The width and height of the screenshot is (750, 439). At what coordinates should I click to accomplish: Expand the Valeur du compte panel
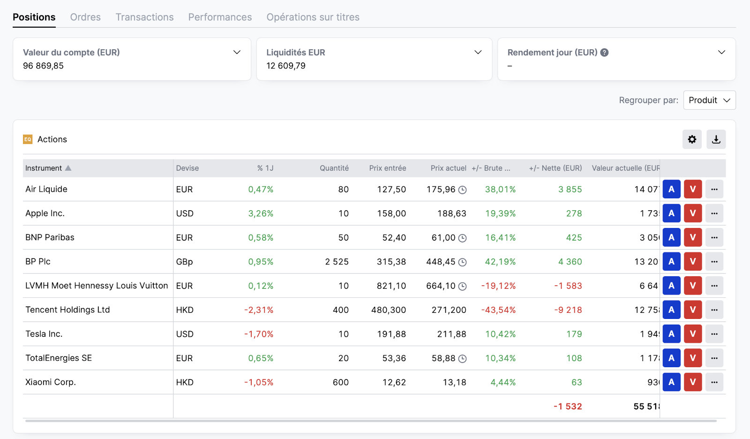[237, 53]
